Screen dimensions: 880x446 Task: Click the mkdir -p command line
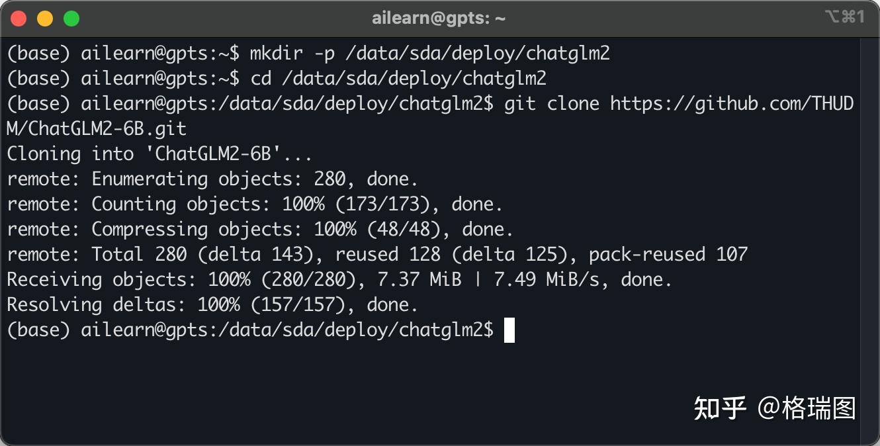pos(308,54)
